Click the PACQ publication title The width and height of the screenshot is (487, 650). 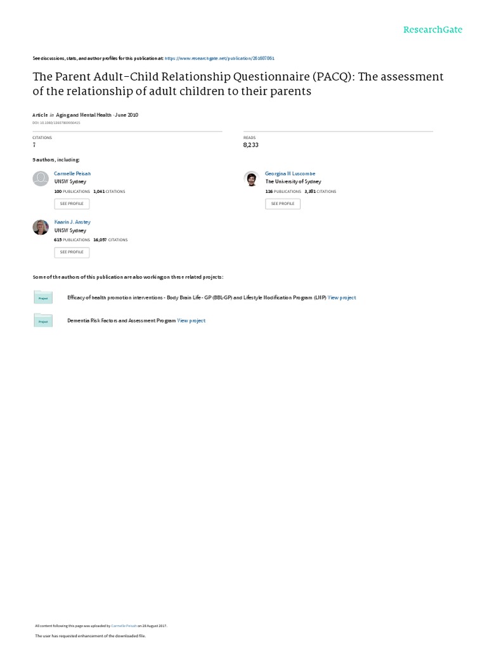pyautogui.click(x=238, y=84)
